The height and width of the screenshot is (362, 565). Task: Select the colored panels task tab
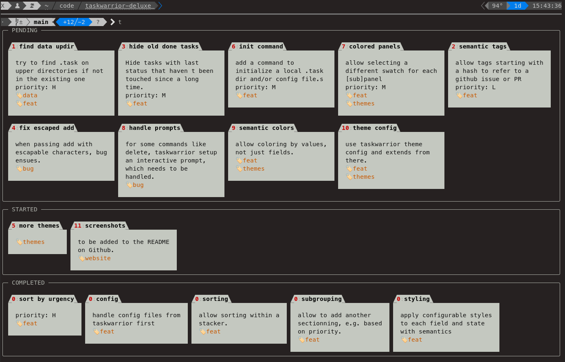coord(371,46)
